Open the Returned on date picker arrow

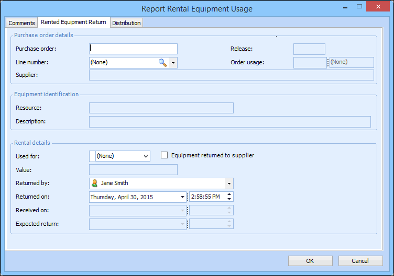point(182,197)
